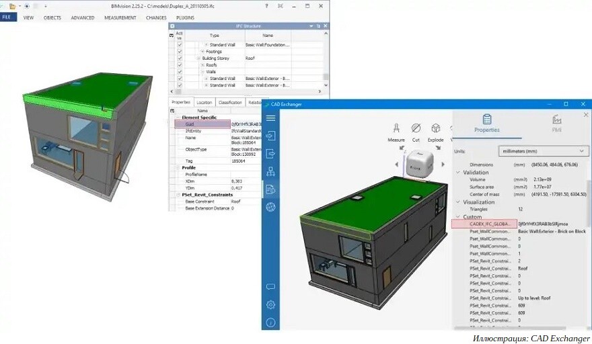This screenshot has width=592, height=344.
Task: Open the model structure tree sidebar icon
Action: [x=270, y=171]
